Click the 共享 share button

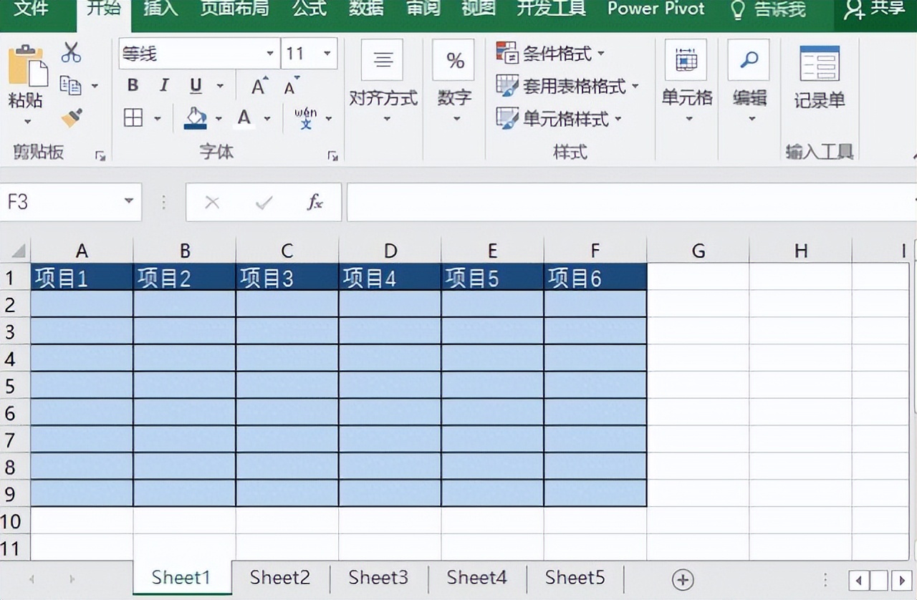pos(875,9)
